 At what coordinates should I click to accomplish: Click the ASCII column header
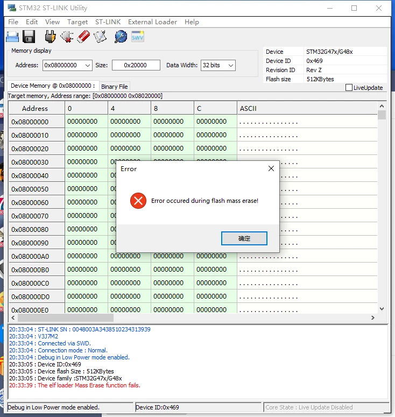click(307, 109)
